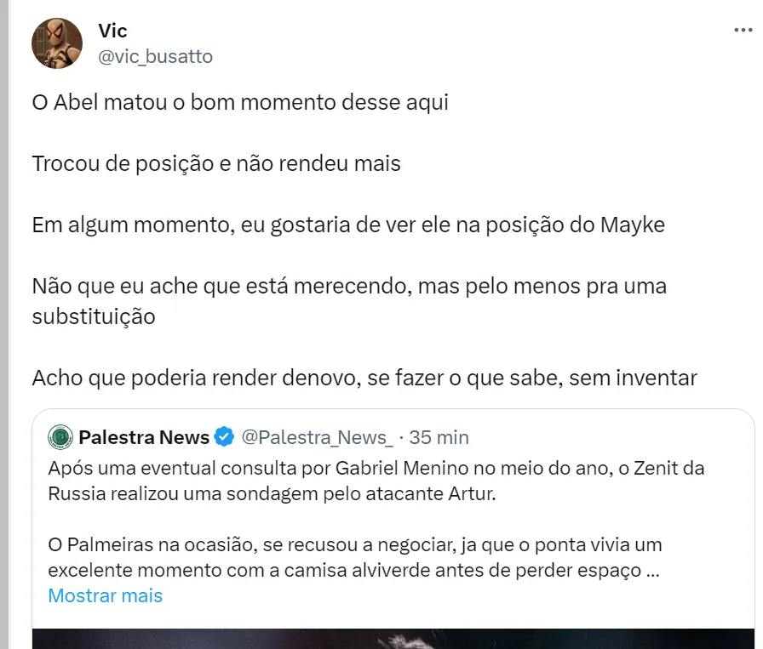Expand quoted tweet with Mostrar mais
Viewport: 763px width, 649px height.
point(105,595)
